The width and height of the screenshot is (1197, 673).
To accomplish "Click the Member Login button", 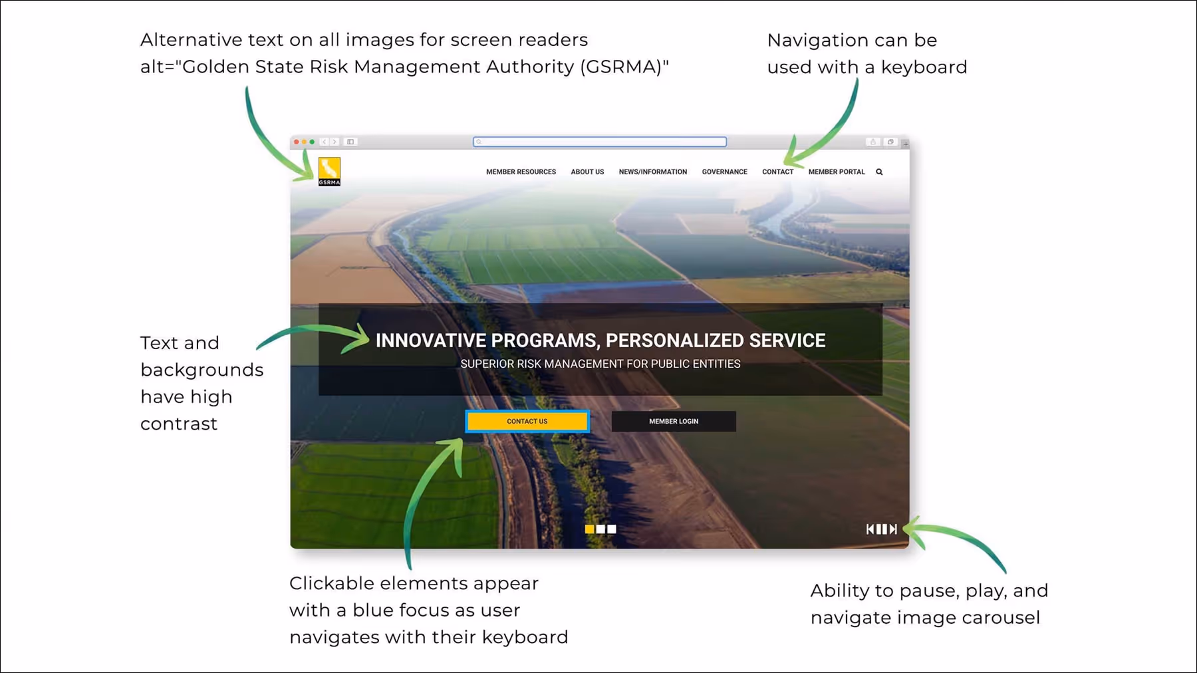I will point(674,421).
